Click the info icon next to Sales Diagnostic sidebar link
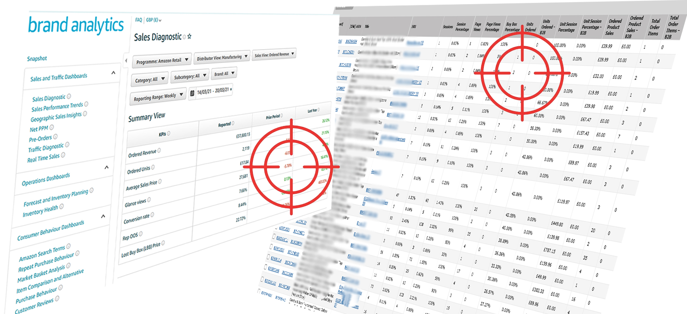687x314 pixels. pos(69,96)
